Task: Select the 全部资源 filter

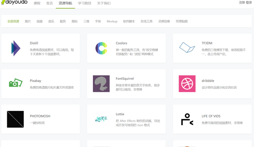Action: point(13,21)
